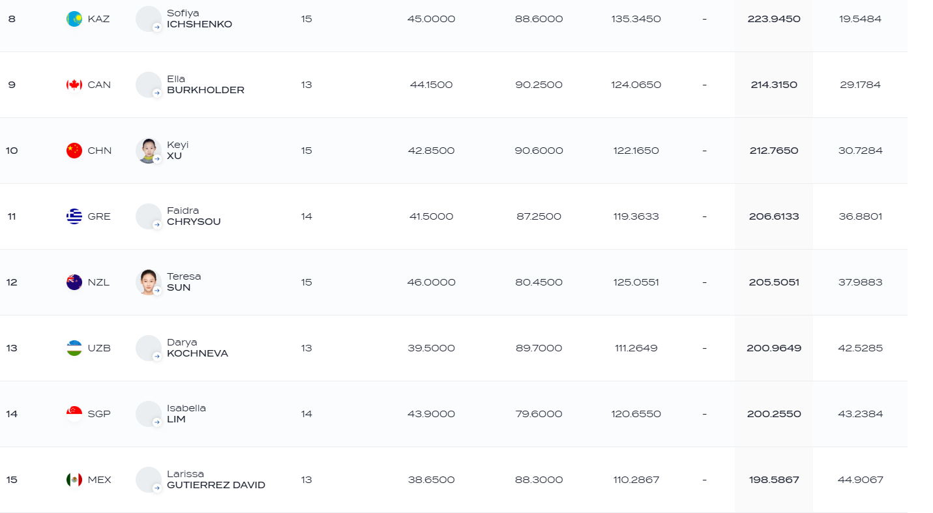Image resolution: width=933 pixels, height=513 pixels.
Task: Click Kazakhstan flag icon
Action: point(74,19)
